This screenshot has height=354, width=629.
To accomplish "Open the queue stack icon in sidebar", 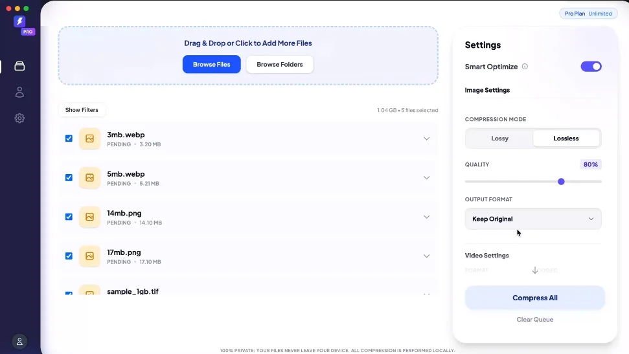I will (19, 66).
